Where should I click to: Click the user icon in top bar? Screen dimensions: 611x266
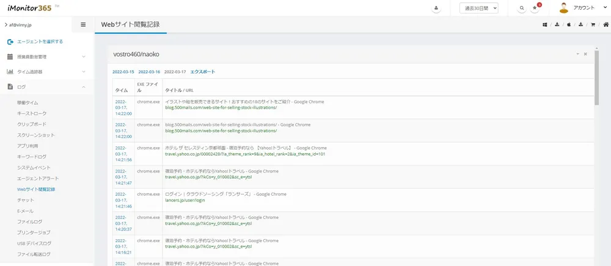click(x=436, y=8)
